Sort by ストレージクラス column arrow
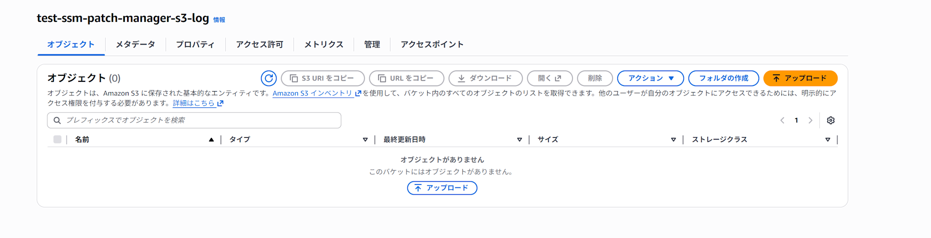This screenshot has height=238, width=931. pos(828,139)
